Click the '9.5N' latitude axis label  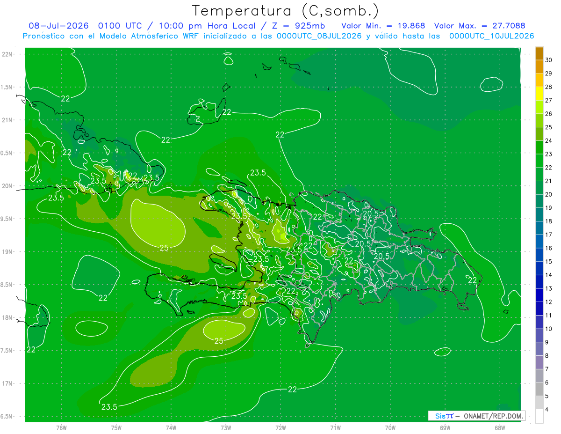pyautogui.click(x=7, y=219)
